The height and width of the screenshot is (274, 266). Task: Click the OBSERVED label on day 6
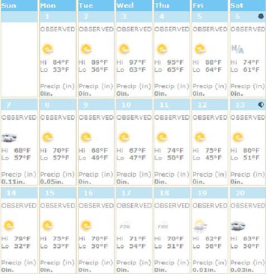click(x=248, y=29)
